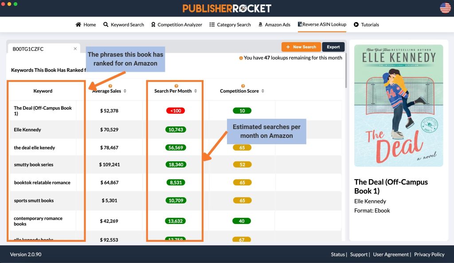Start a New Search
Image resolution: width=454 pixels, height=263 pixels.
click(x=301, y=47)
